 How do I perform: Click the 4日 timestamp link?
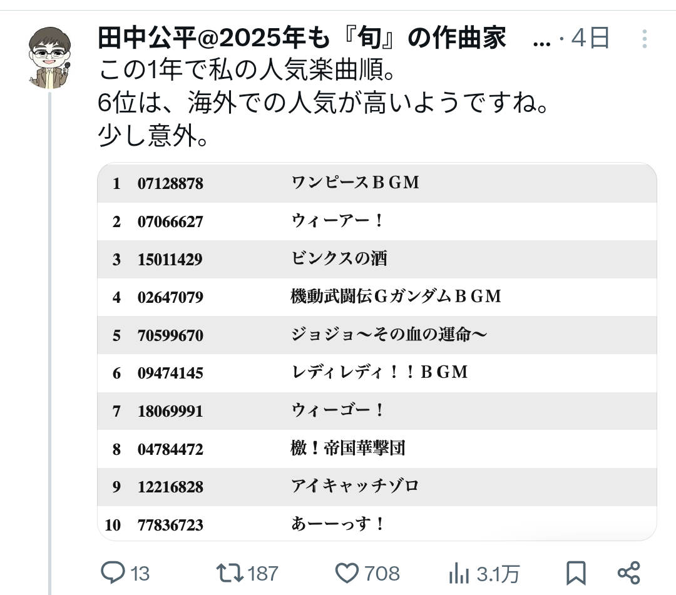(590, 38)
